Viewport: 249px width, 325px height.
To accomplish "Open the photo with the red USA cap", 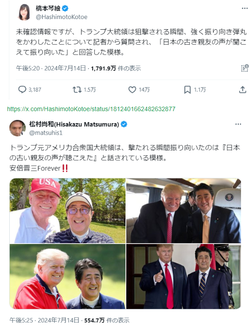I will tap(68, 211).
